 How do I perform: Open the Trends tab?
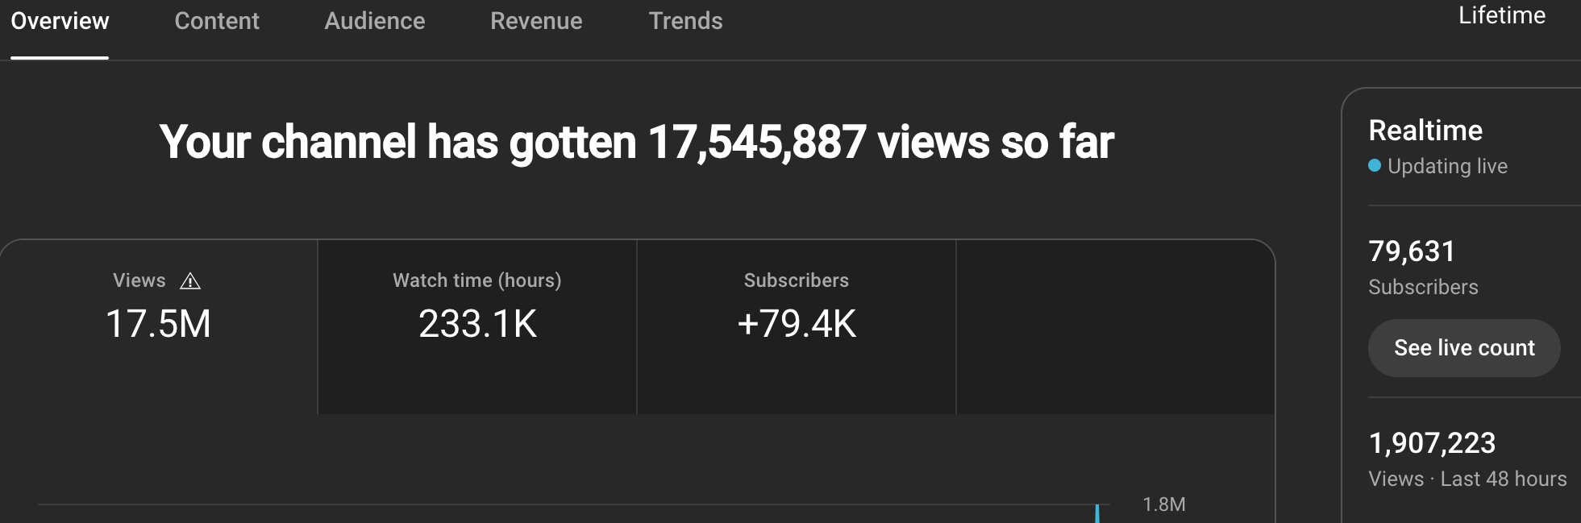click(686, 21)
